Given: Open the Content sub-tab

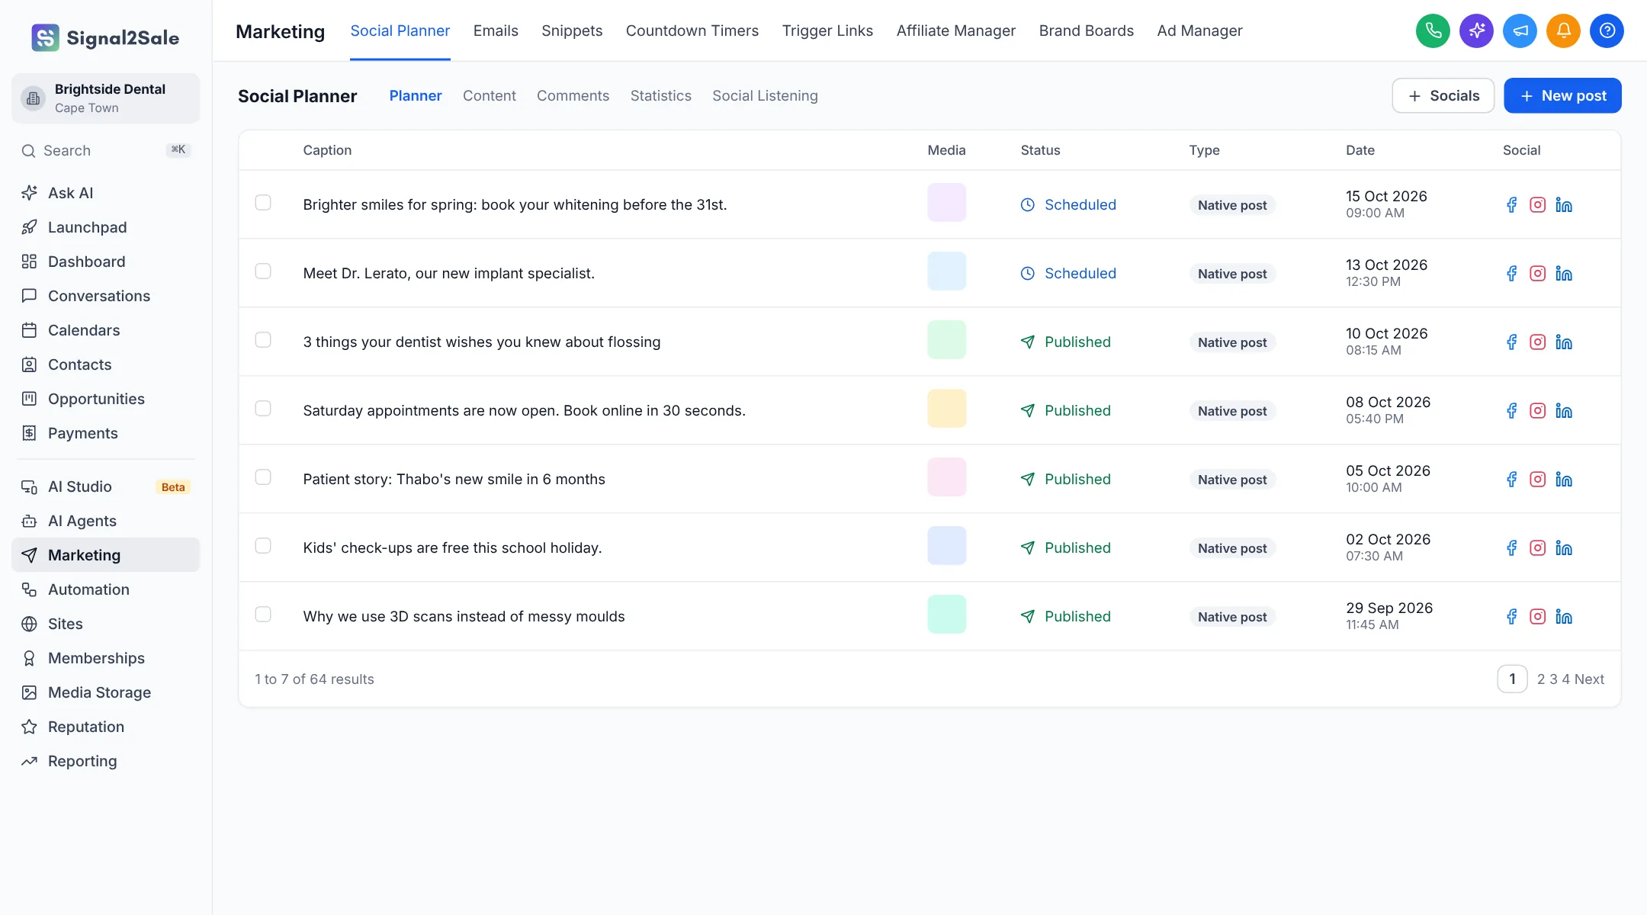Looking at the screenshot, I should click(x=489, y=95).
